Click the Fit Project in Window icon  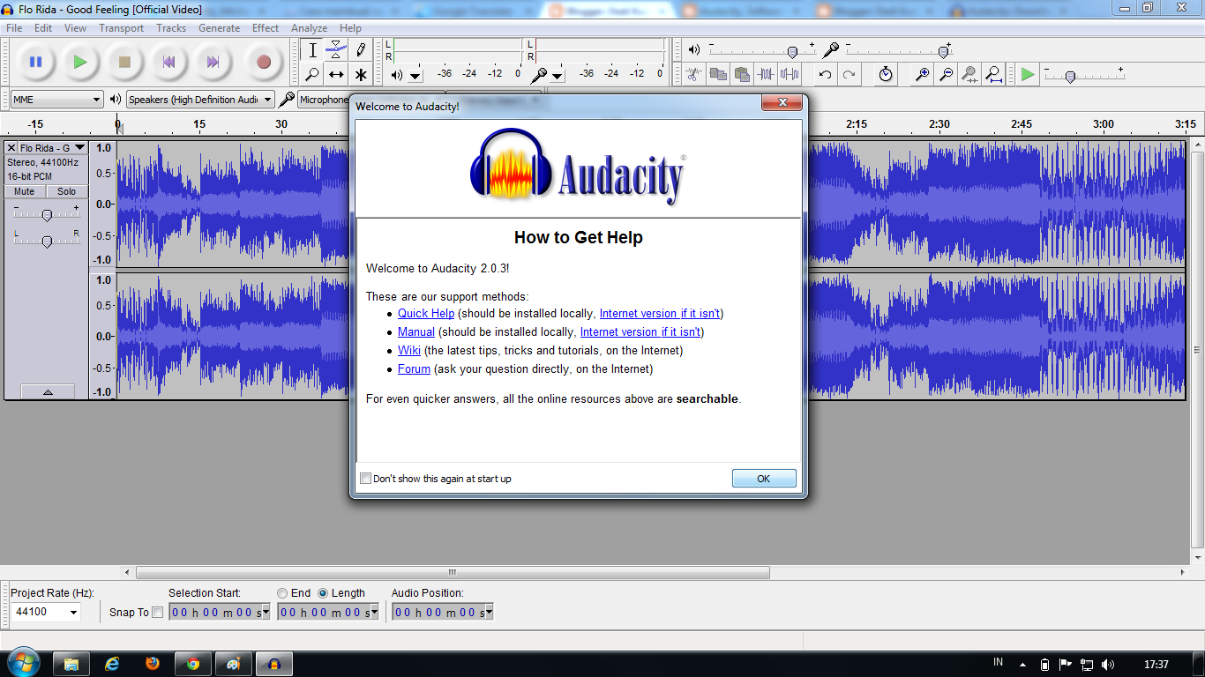click(993, 75)
